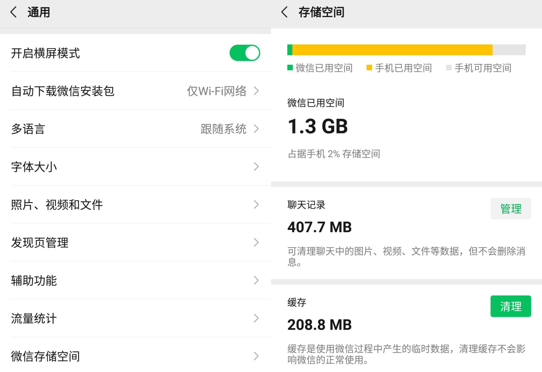Click green 清理 button for 缓存
542x372 pixels.
click(511, 306)
